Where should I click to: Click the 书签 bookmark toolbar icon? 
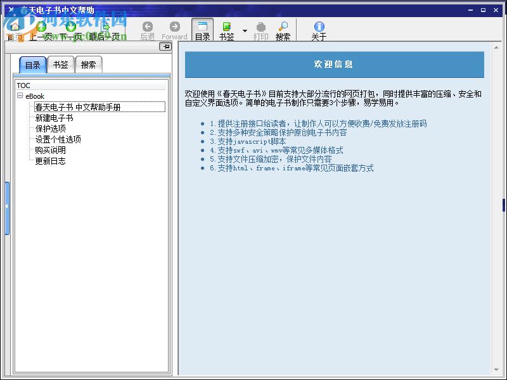(226, 28)
